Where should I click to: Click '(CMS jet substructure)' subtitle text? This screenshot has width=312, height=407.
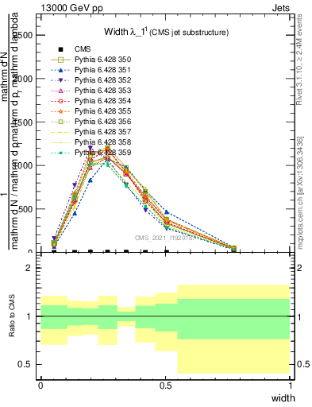(x=189, y=33)
